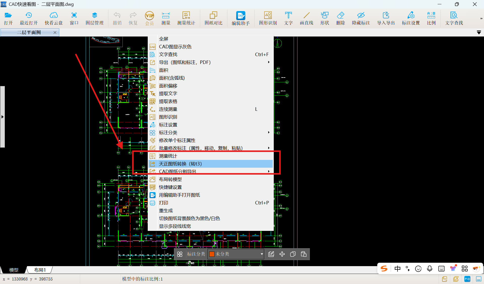484x284 pixels.
Task: Expand the 未分类 annotation category dropdown
Action: coord(262,254)
